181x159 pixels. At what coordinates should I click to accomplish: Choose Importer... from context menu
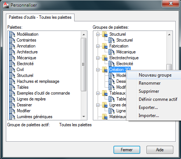pyautogui.click(x=154, y=116)
